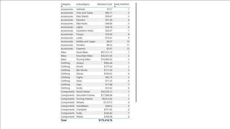The height and width of the screenshot is (129, 230).
Task: Select the Vests subcategory cell
Action: tap(79, 81)
